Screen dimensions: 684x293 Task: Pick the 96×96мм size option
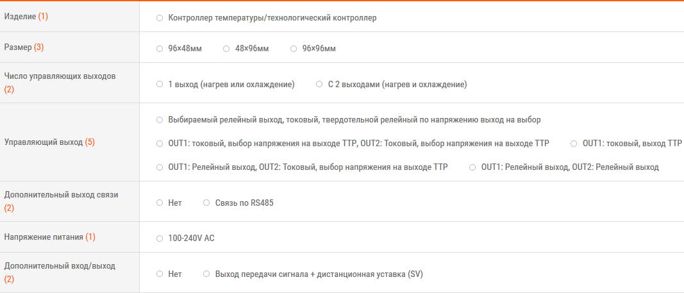point(294,49)
